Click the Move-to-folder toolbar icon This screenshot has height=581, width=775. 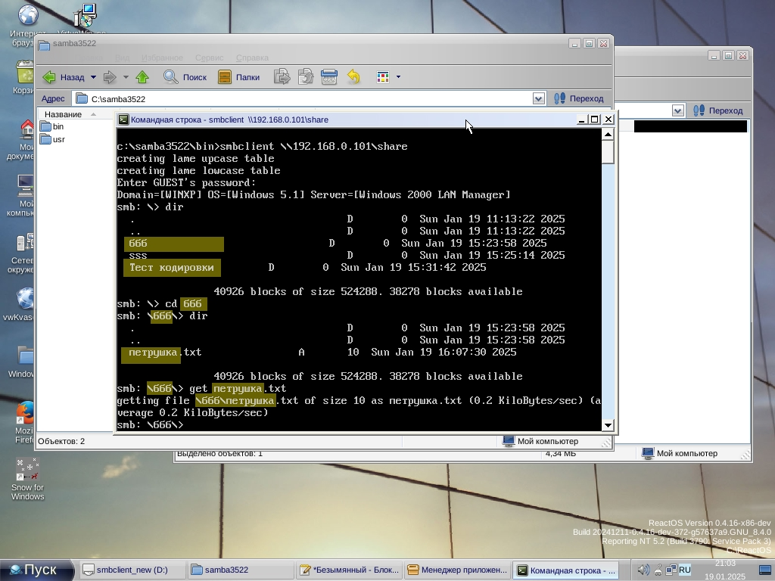coord(282,76)
